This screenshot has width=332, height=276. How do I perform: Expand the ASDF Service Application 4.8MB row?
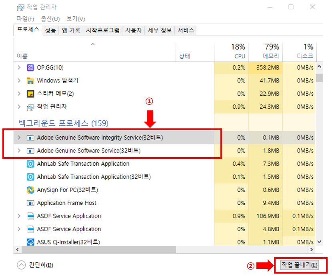click(x=19, y=229)
